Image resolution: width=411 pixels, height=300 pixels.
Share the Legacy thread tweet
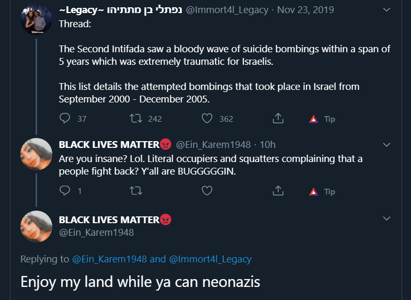click(278, 119)
